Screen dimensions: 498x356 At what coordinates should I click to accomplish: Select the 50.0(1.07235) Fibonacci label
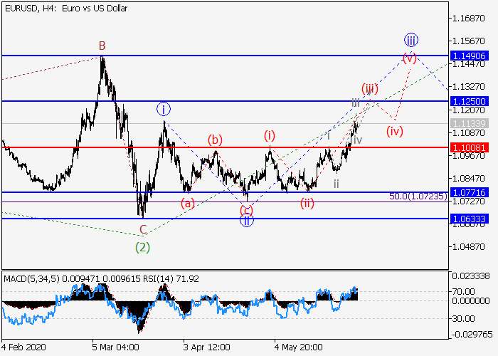418,196
